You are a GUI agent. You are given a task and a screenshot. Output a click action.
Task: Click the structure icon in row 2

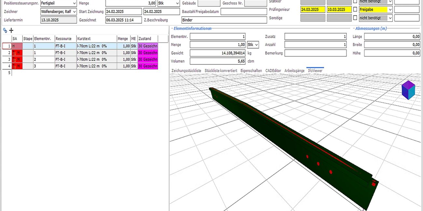[x=15, y=53]
